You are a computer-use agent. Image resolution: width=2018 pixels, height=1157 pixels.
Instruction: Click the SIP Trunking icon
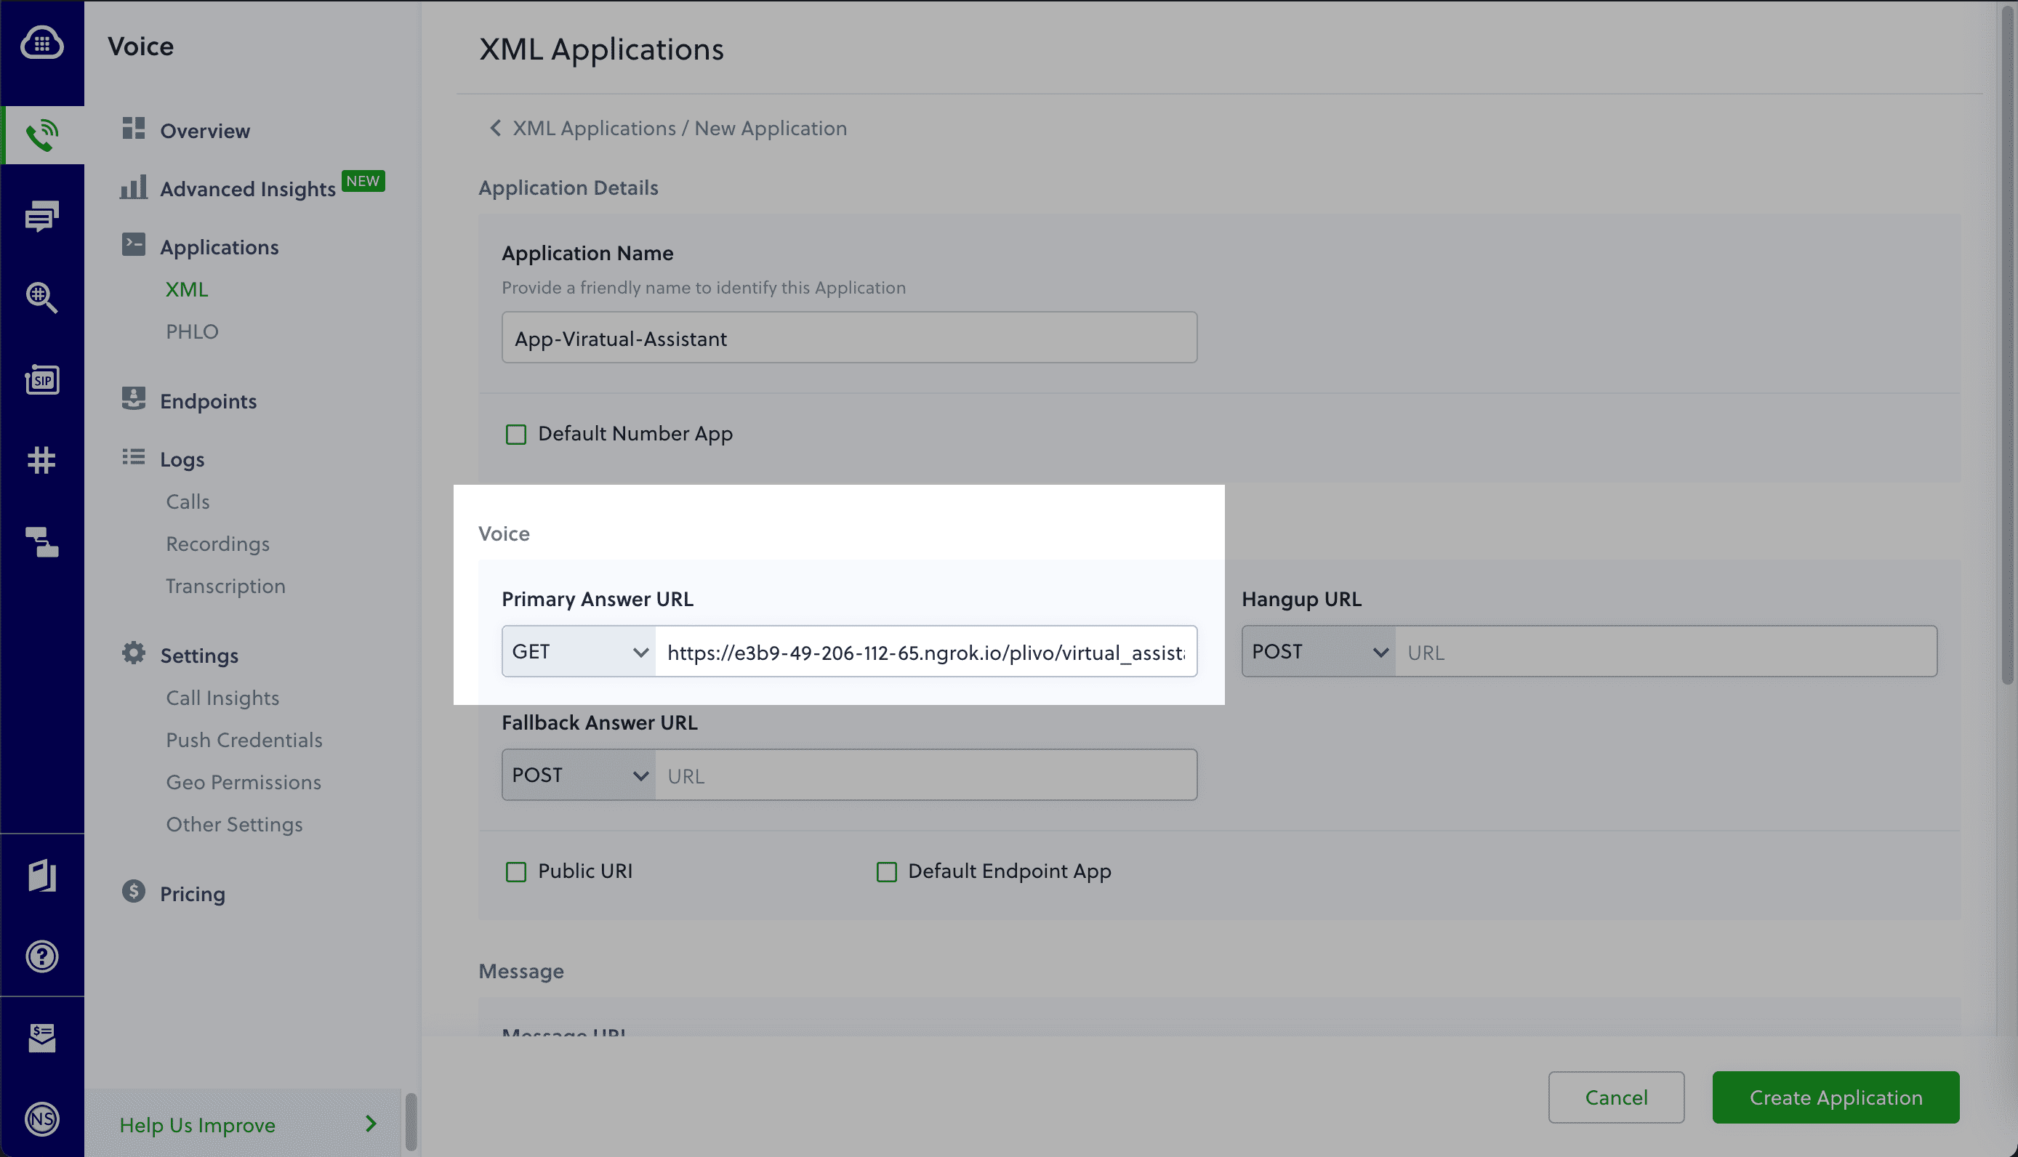click(41, 380)
